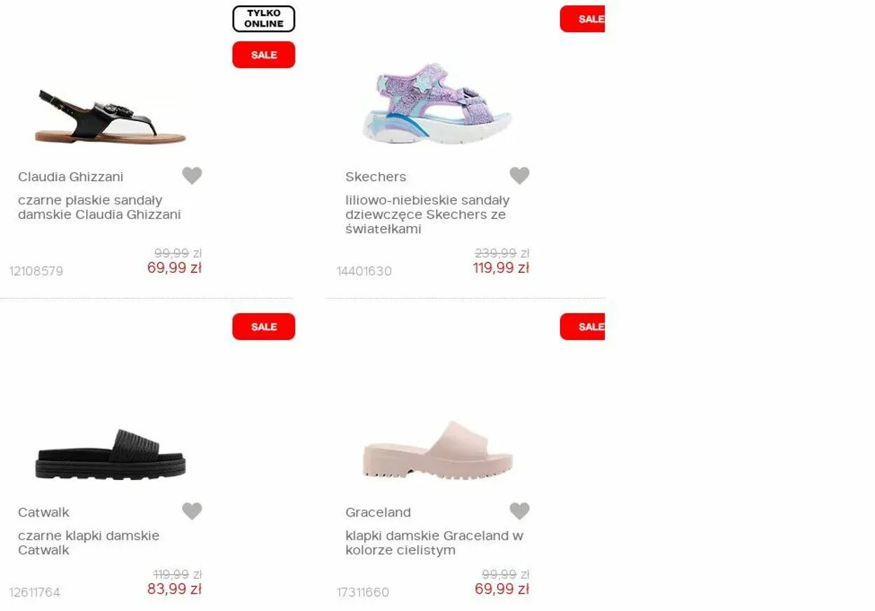The width and height of the screenshot is (875, 611).
Task: Click SALE badge above Skechers sandals
Action: pos(582,19)
